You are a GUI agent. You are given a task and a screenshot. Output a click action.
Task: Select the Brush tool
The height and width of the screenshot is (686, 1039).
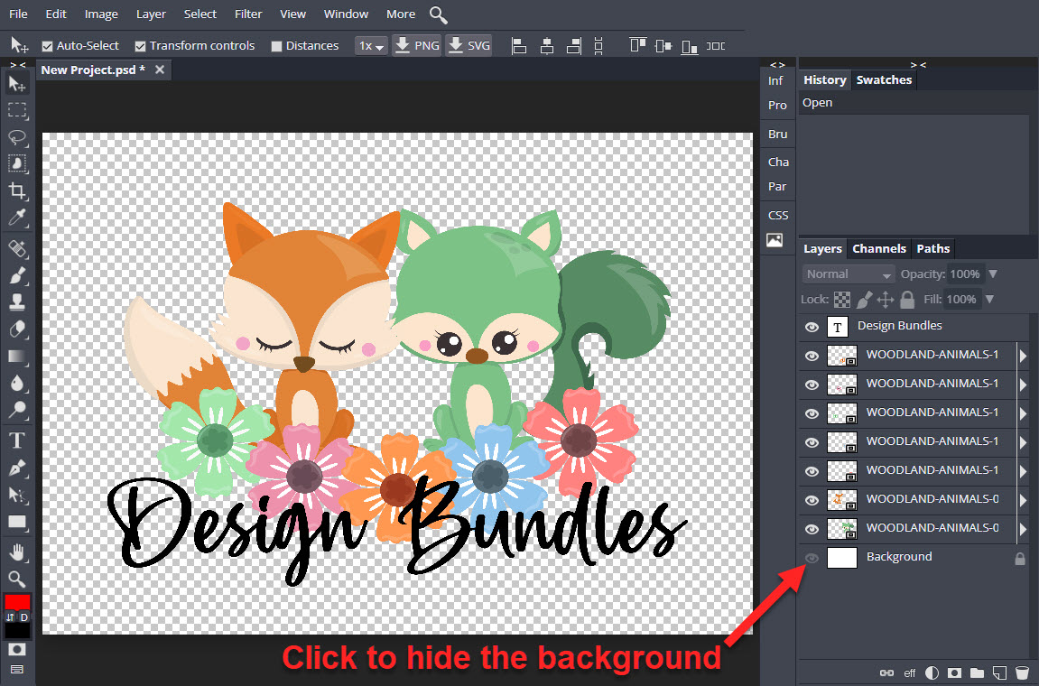(17, 275)
